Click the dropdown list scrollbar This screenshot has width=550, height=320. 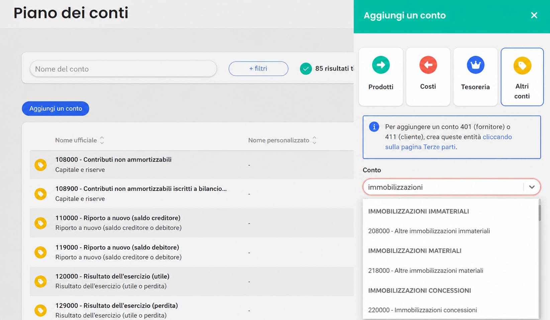click(x=540, y=213)
